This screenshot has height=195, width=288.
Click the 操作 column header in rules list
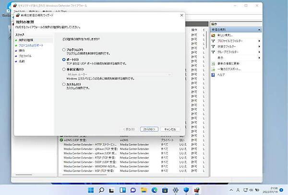(x=194, y=30)
